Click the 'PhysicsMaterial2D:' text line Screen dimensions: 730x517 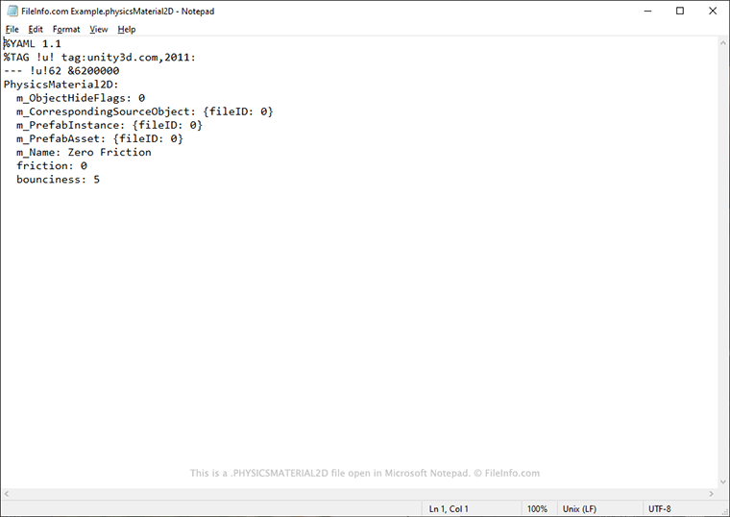click(61, 85)
